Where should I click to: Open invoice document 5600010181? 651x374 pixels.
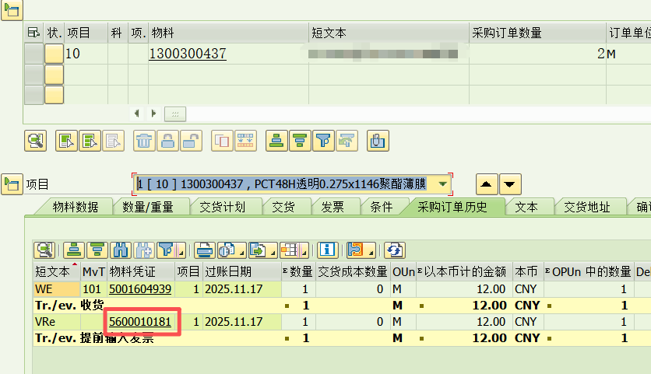point(140,322)
